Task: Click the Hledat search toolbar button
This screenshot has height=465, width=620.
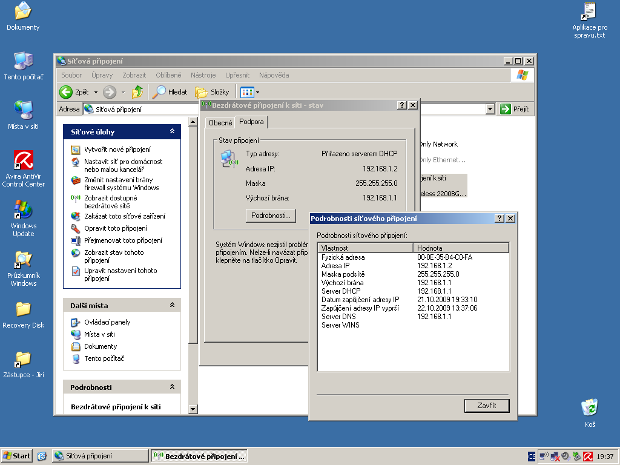Action: coord(170,92)
